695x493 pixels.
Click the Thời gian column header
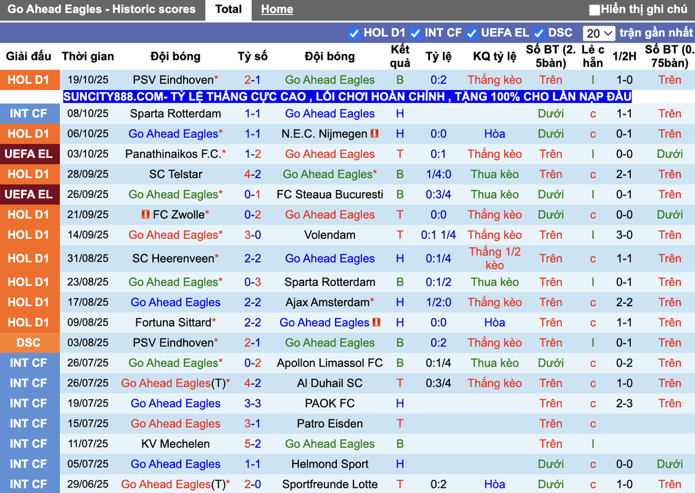coord(88,56)
